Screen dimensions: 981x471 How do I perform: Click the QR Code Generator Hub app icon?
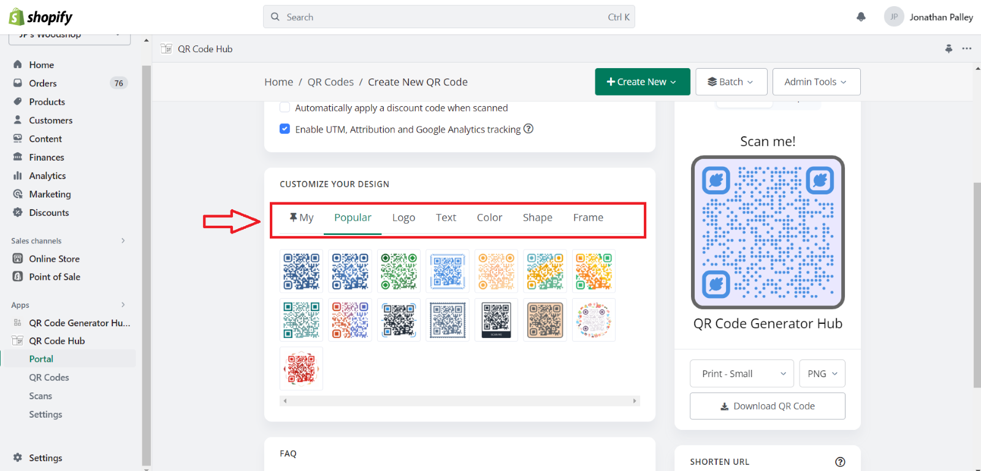[x=18, y=323]
